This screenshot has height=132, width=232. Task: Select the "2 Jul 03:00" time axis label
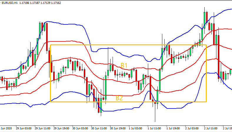click(x=192, y=128)
